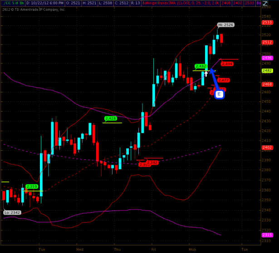Click the Lo: 2342 price bubble
The image size is (279, 253).
(x=11, y=212)
